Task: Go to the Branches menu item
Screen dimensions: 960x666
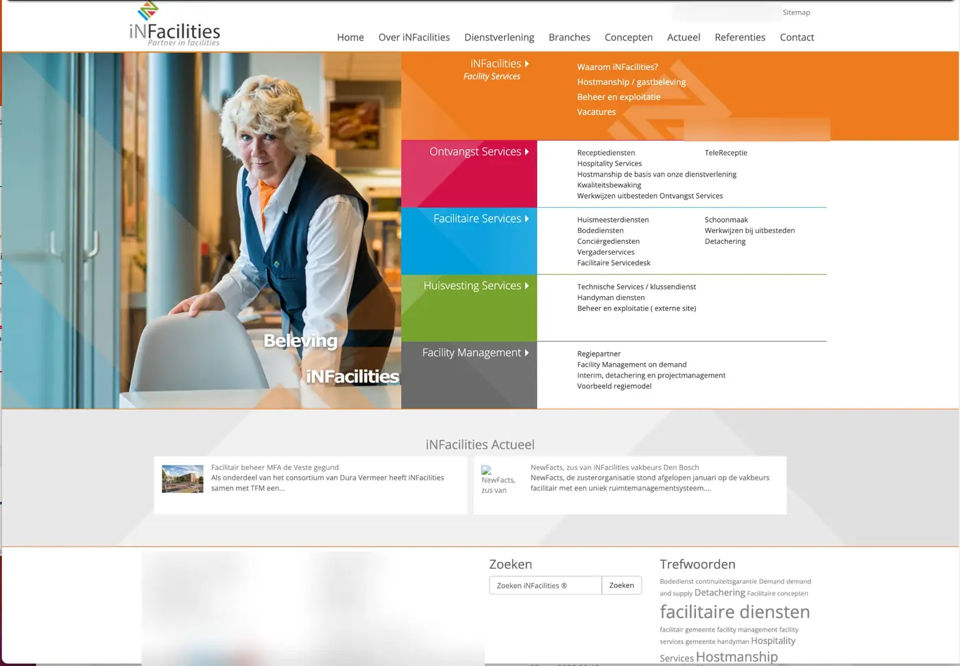Action: click(x=569, y=38)
